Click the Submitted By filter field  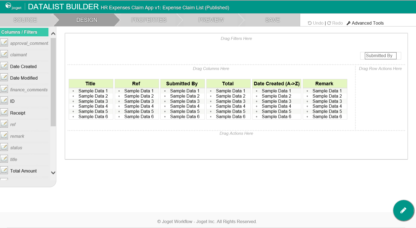(380, 56)
